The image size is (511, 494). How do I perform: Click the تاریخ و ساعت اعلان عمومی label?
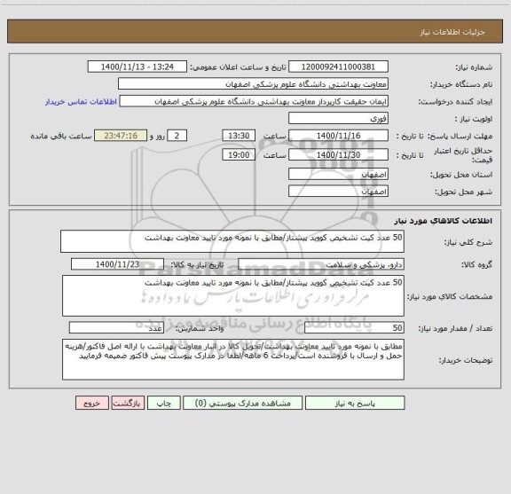point(239,67)
